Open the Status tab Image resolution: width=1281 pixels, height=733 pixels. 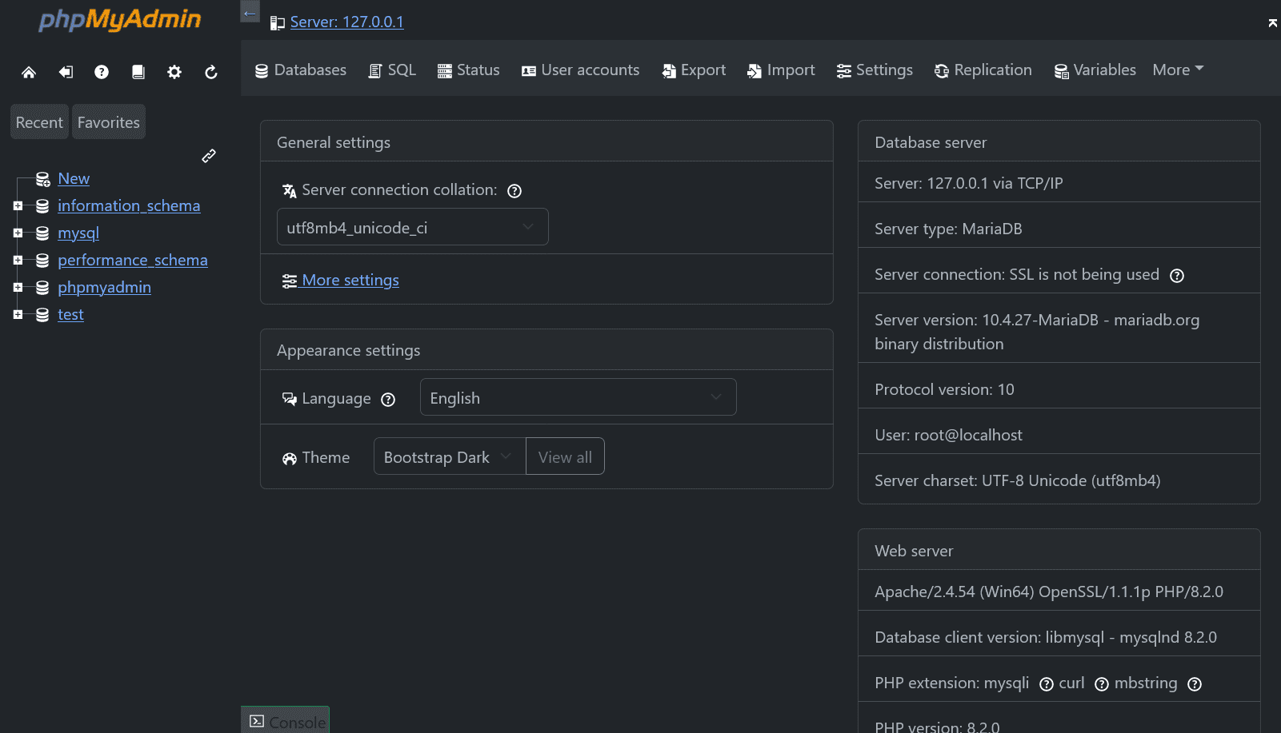click(469, 70)
